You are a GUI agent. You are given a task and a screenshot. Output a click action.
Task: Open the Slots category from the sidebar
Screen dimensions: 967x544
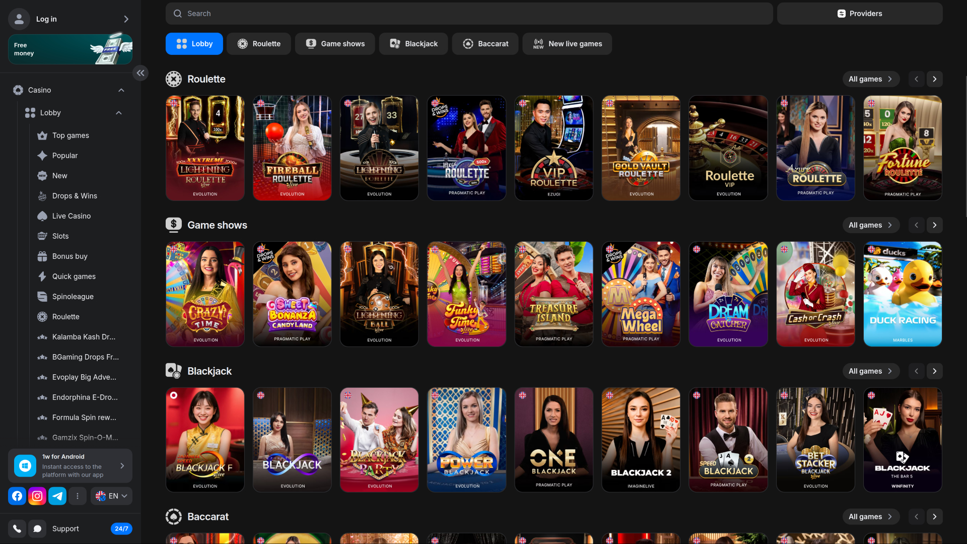click(60, 236)
